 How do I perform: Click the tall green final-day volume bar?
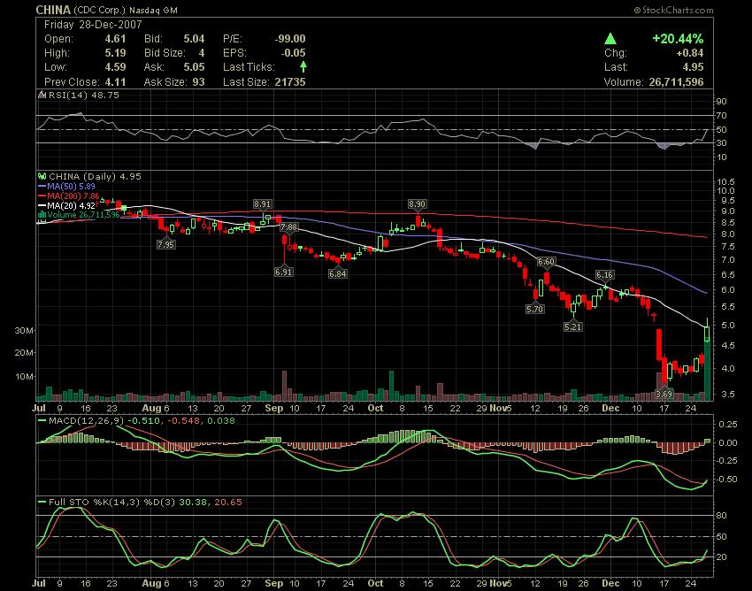tap(707, 368)
